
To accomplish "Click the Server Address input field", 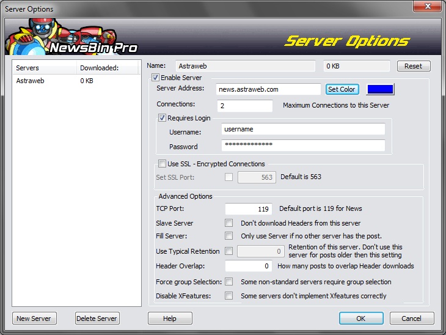I will coord(268,89).
